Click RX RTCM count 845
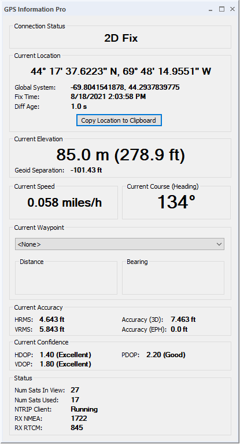The image size is (240, 444). (x=77, y=428)
